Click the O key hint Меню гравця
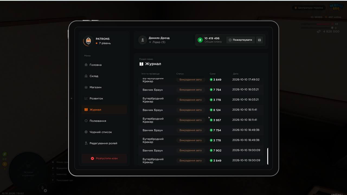This screenshot has width=347, height=195. 60,162
